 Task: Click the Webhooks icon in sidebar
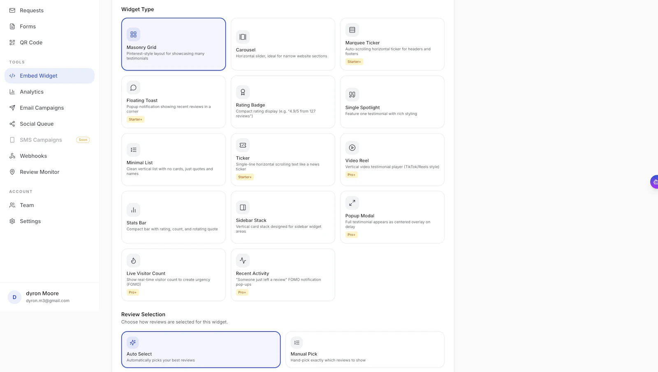point(12,156)
